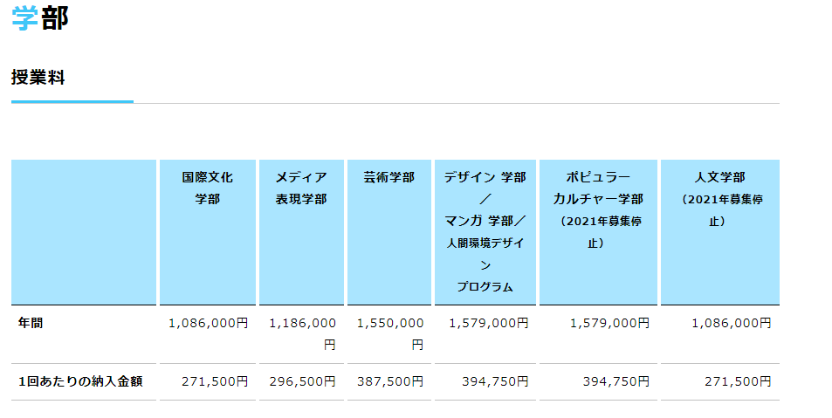Viewport: 832px width, 418px height.
Task: Click the 296,500円 installment cell
Action: [x=302, y=381]
